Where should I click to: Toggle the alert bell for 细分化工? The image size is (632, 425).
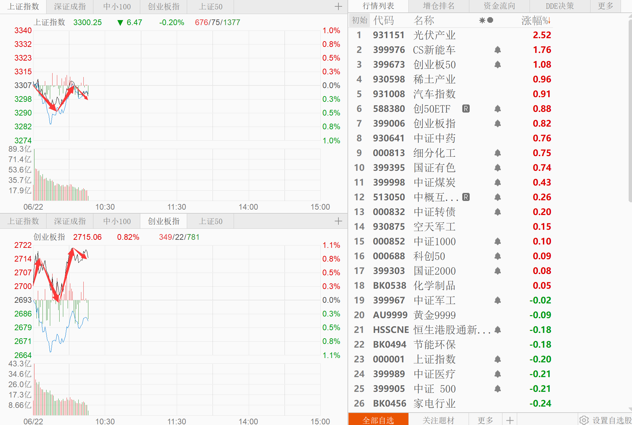[x=498, y=153]
